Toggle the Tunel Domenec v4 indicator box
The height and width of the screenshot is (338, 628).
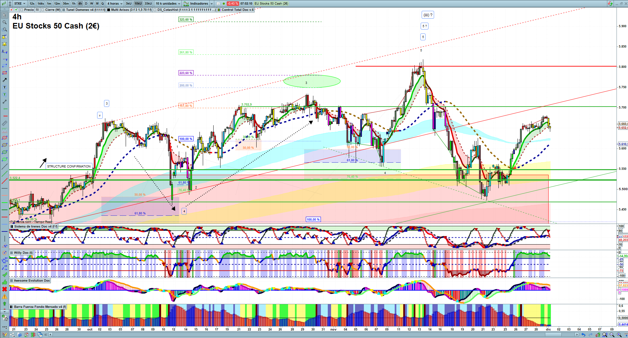tap(64, 10)
